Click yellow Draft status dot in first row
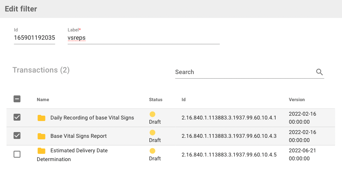This screenshot has width=342, height=171. pyautogui.click(x=152, y=114)
